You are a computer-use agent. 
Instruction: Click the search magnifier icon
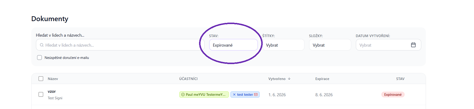pyautogui.click(x=42, y=45)
